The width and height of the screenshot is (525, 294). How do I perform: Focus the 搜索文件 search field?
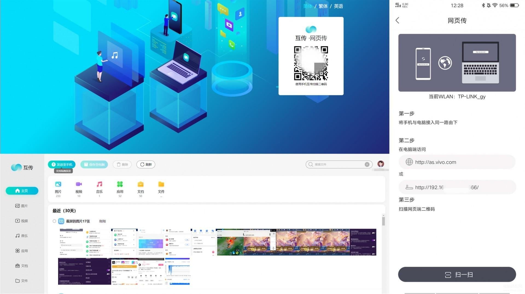tap(339, 164)
